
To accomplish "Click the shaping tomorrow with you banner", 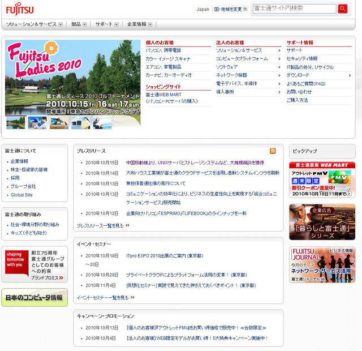I will tap(35, 264).
